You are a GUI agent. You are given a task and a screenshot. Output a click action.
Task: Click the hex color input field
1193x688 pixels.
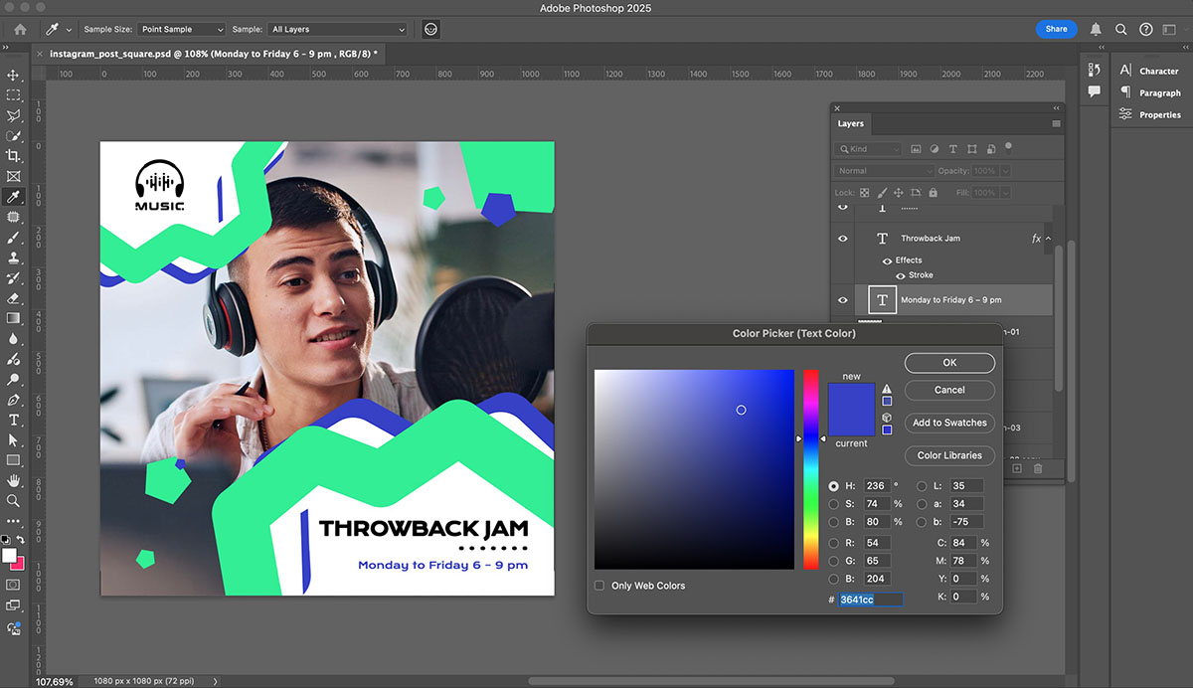coord(870,600)
